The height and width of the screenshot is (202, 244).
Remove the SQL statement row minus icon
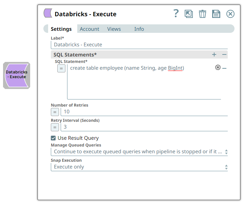[x=224, y=68]
